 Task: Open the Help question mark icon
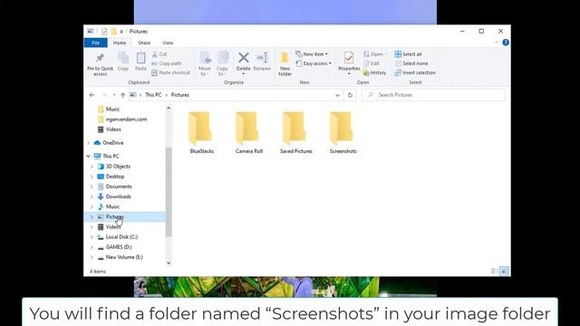tap(506, 43)
